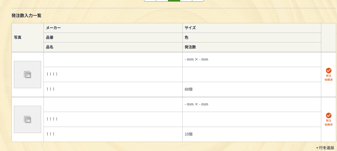This screenshot has width=337, height=151.
Task: Click the orange check icon in the 88個 row
Action: [x=329, y=71]
